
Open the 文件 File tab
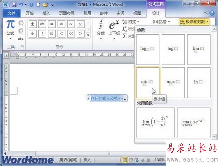click(12, 13)
